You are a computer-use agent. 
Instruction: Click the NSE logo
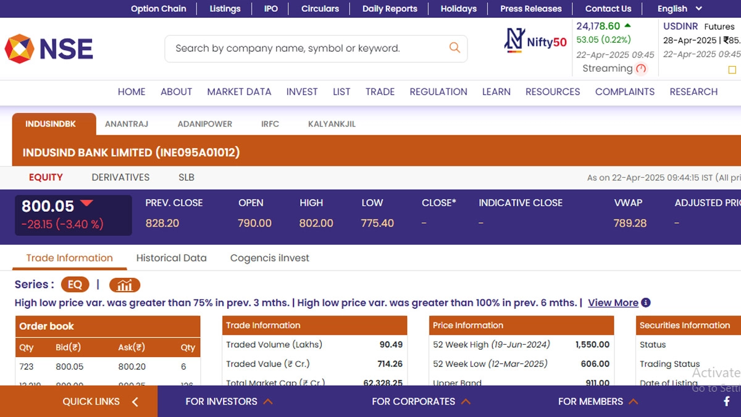tap(49, 49)
